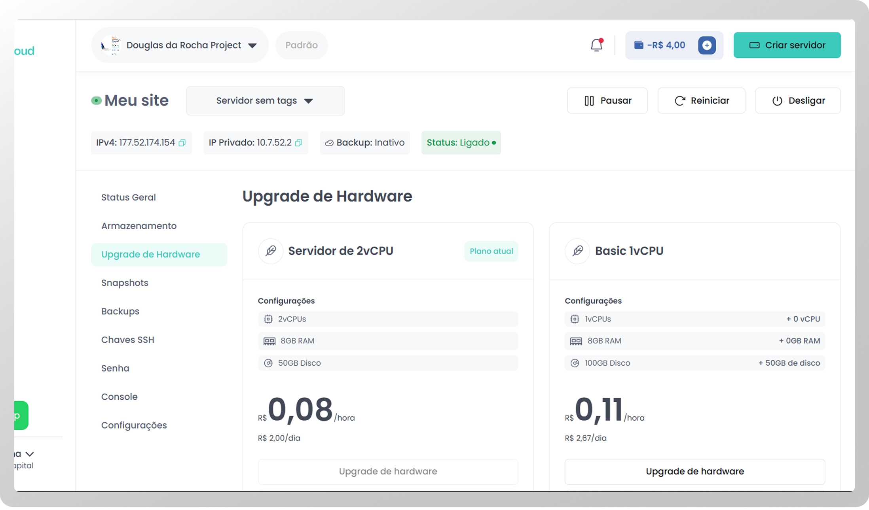
Task: Click Criar servidor button
Action: tap(787, 45)
